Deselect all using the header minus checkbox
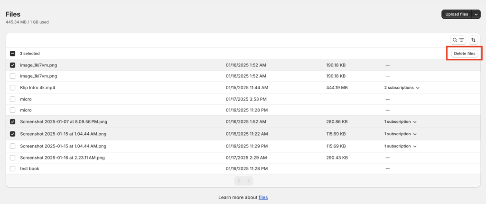This screenshot has width=486, height=204. tap(13, 54)
